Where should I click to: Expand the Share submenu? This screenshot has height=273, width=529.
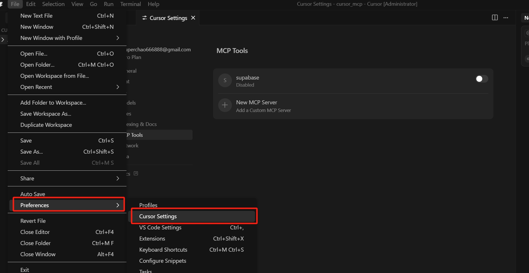point(67,178)
